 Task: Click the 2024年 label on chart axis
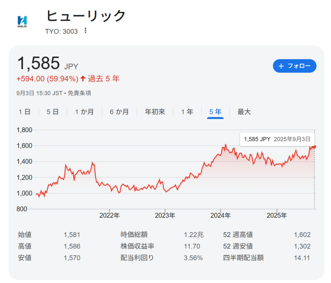click(221, 215)
